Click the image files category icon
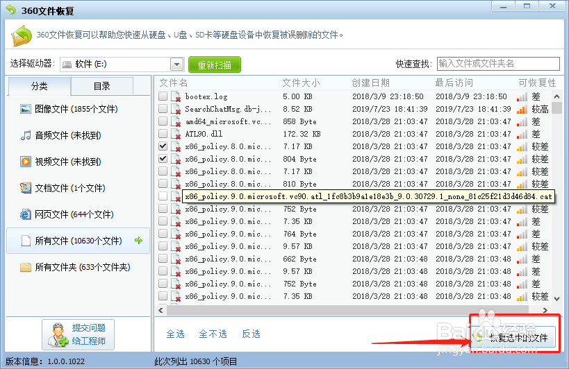 tap(26, 109)
